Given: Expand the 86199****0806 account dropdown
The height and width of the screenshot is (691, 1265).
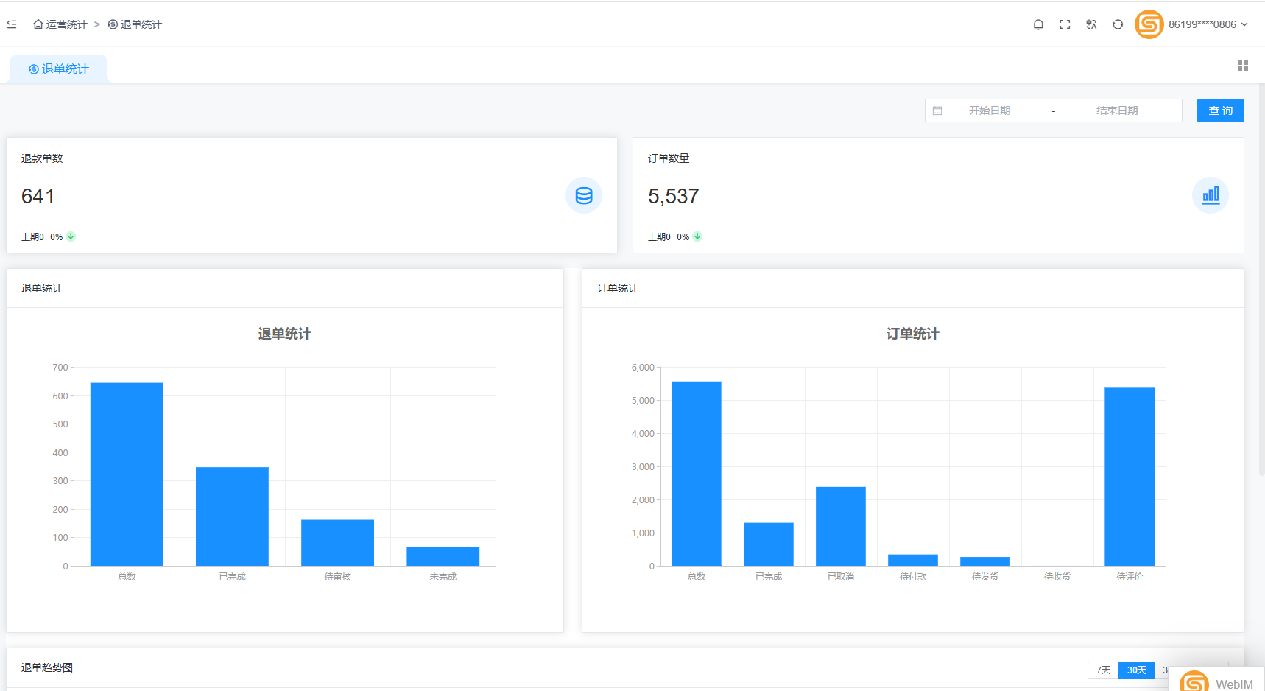Looking at the screenshot, I should [1208, 24].
